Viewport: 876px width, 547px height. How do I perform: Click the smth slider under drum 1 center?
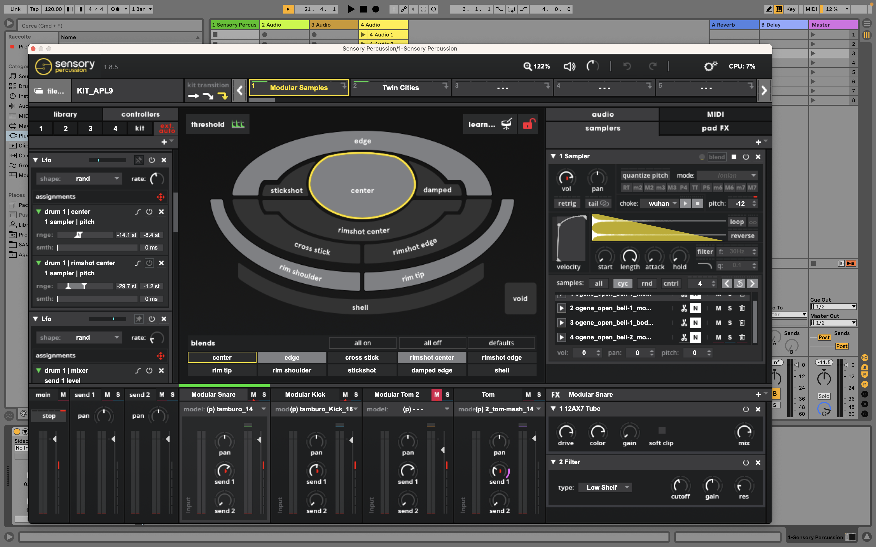click(x=97, y=248)
